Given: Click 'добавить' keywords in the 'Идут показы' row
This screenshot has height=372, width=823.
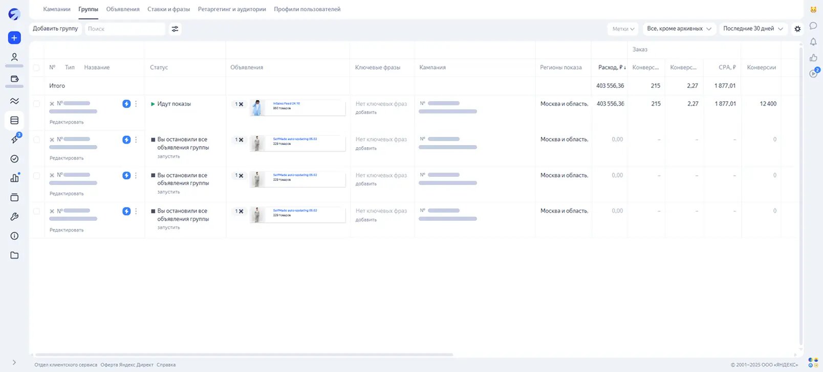Looking at the screenshot, I should pos(366,112).
